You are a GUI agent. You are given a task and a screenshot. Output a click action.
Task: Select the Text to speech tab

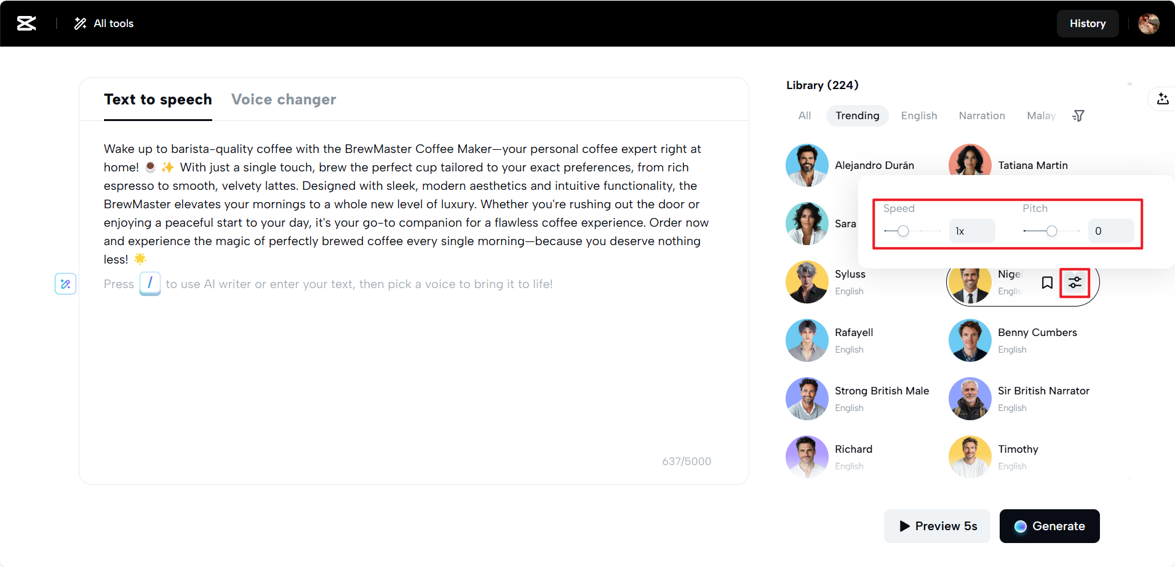tap(157, 100)
